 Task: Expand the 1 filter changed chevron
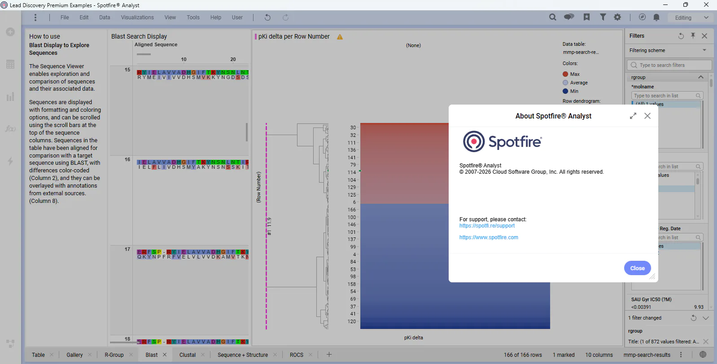pyautogui.click(x=706, y=318)
